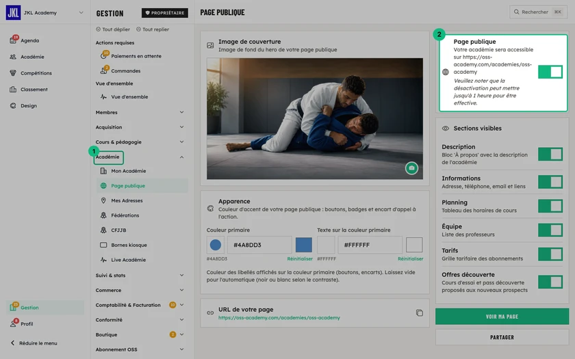
Task: Click the CFJJB medal icon
Action: [x=103, y=230]
